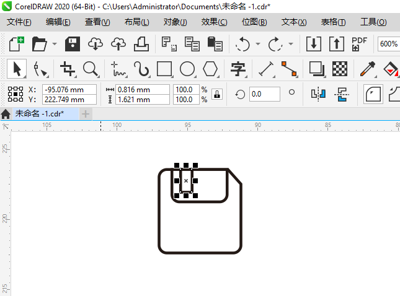Select the Color Eyedropper tool

(368, 69)
